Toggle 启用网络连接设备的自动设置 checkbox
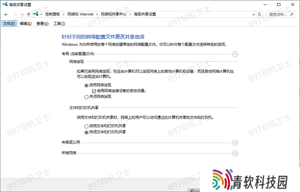Screen dimensions: 300x192 (94, 91)
